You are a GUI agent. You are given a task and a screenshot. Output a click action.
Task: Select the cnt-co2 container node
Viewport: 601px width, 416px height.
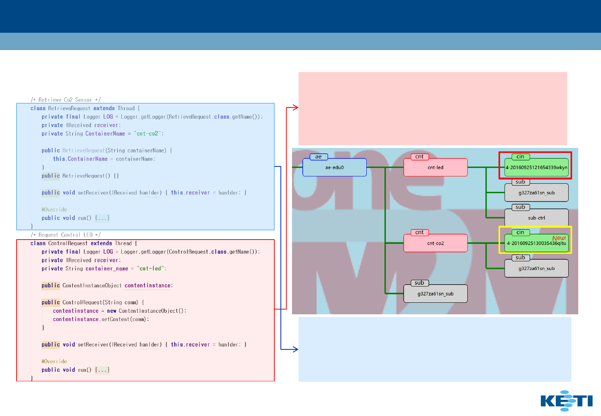[435, 243]
